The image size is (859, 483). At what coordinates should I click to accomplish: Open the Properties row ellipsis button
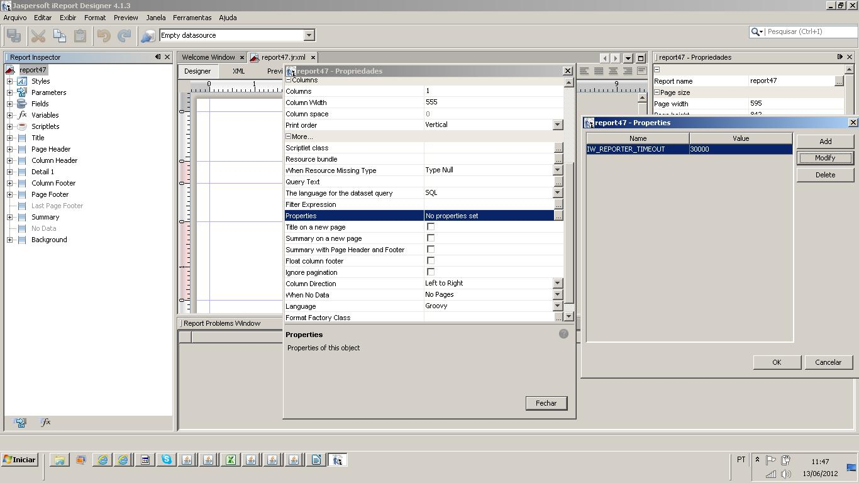coord(558,216)
